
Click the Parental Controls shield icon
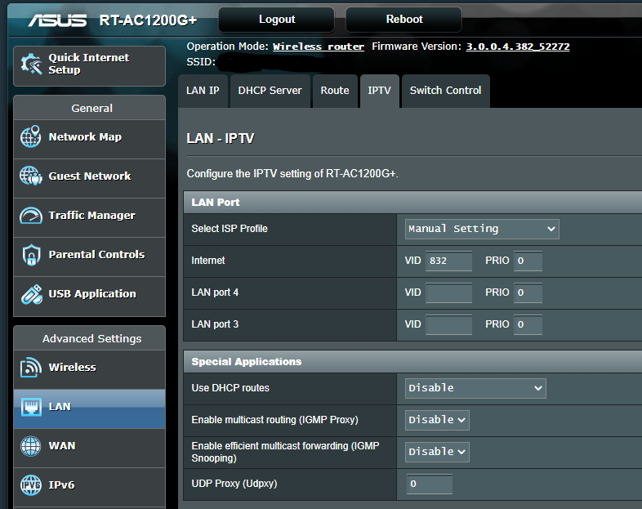(31, 255)
